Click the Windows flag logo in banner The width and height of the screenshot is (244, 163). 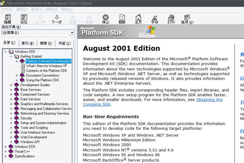pyautogui.click(x=151, y=30)
